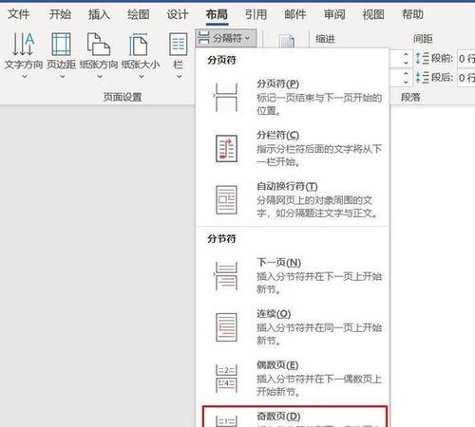Click the 段前 spacing value field
This screenshot has width=475, height=427.
pyautogui.click(x=465, y=59)
